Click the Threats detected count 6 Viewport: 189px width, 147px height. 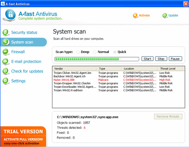click(x=84, y=128)
